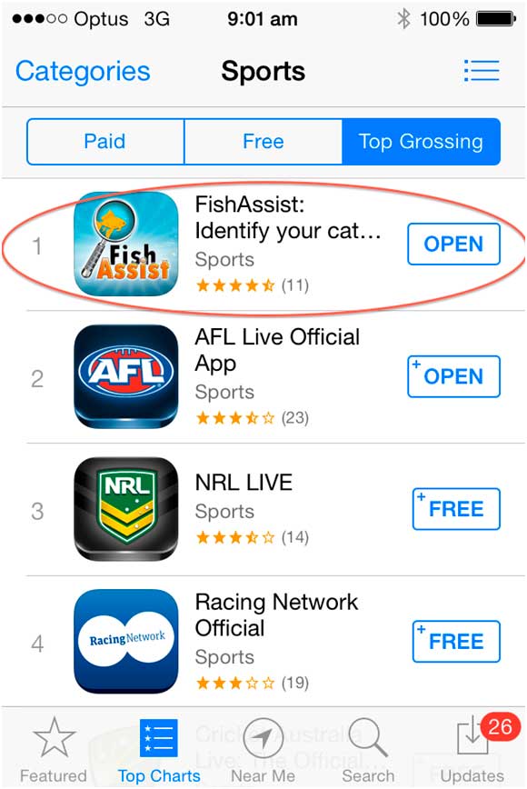Select the Top Grossing segment
The width and height of the screenshot is (527, 789).
point(421,142)
